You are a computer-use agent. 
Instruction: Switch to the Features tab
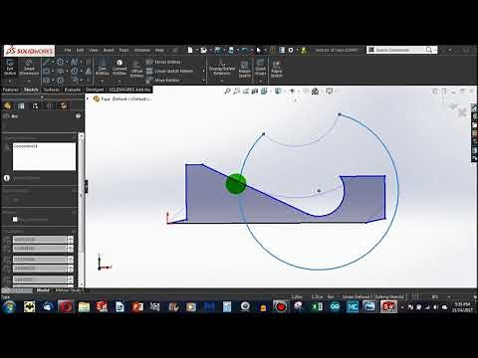coord(11,89)
